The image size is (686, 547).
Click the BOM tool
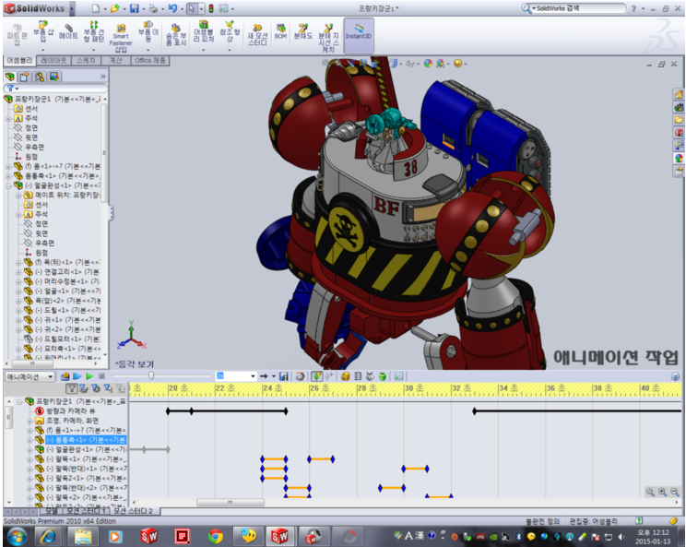pyautogui.click(x=280, y=31)
